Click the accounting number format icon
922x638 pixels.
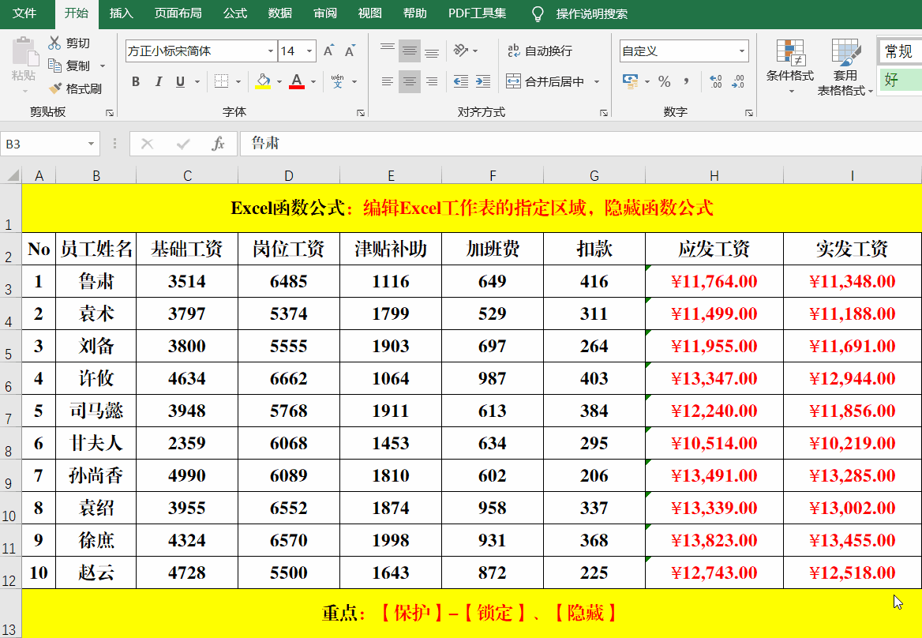coord(631,82)
